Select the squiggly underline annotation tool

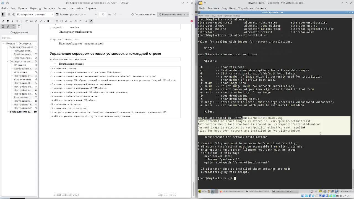click(x=12, y=21)
